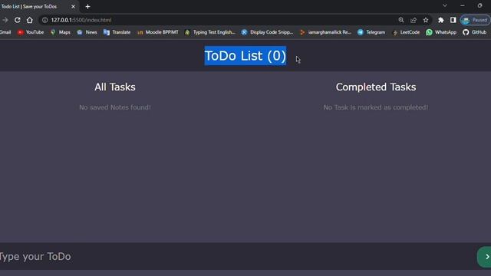Open the Maps bookmark
Image resolution: width=491 pixels, height=276 pixels.
point(61,32)
